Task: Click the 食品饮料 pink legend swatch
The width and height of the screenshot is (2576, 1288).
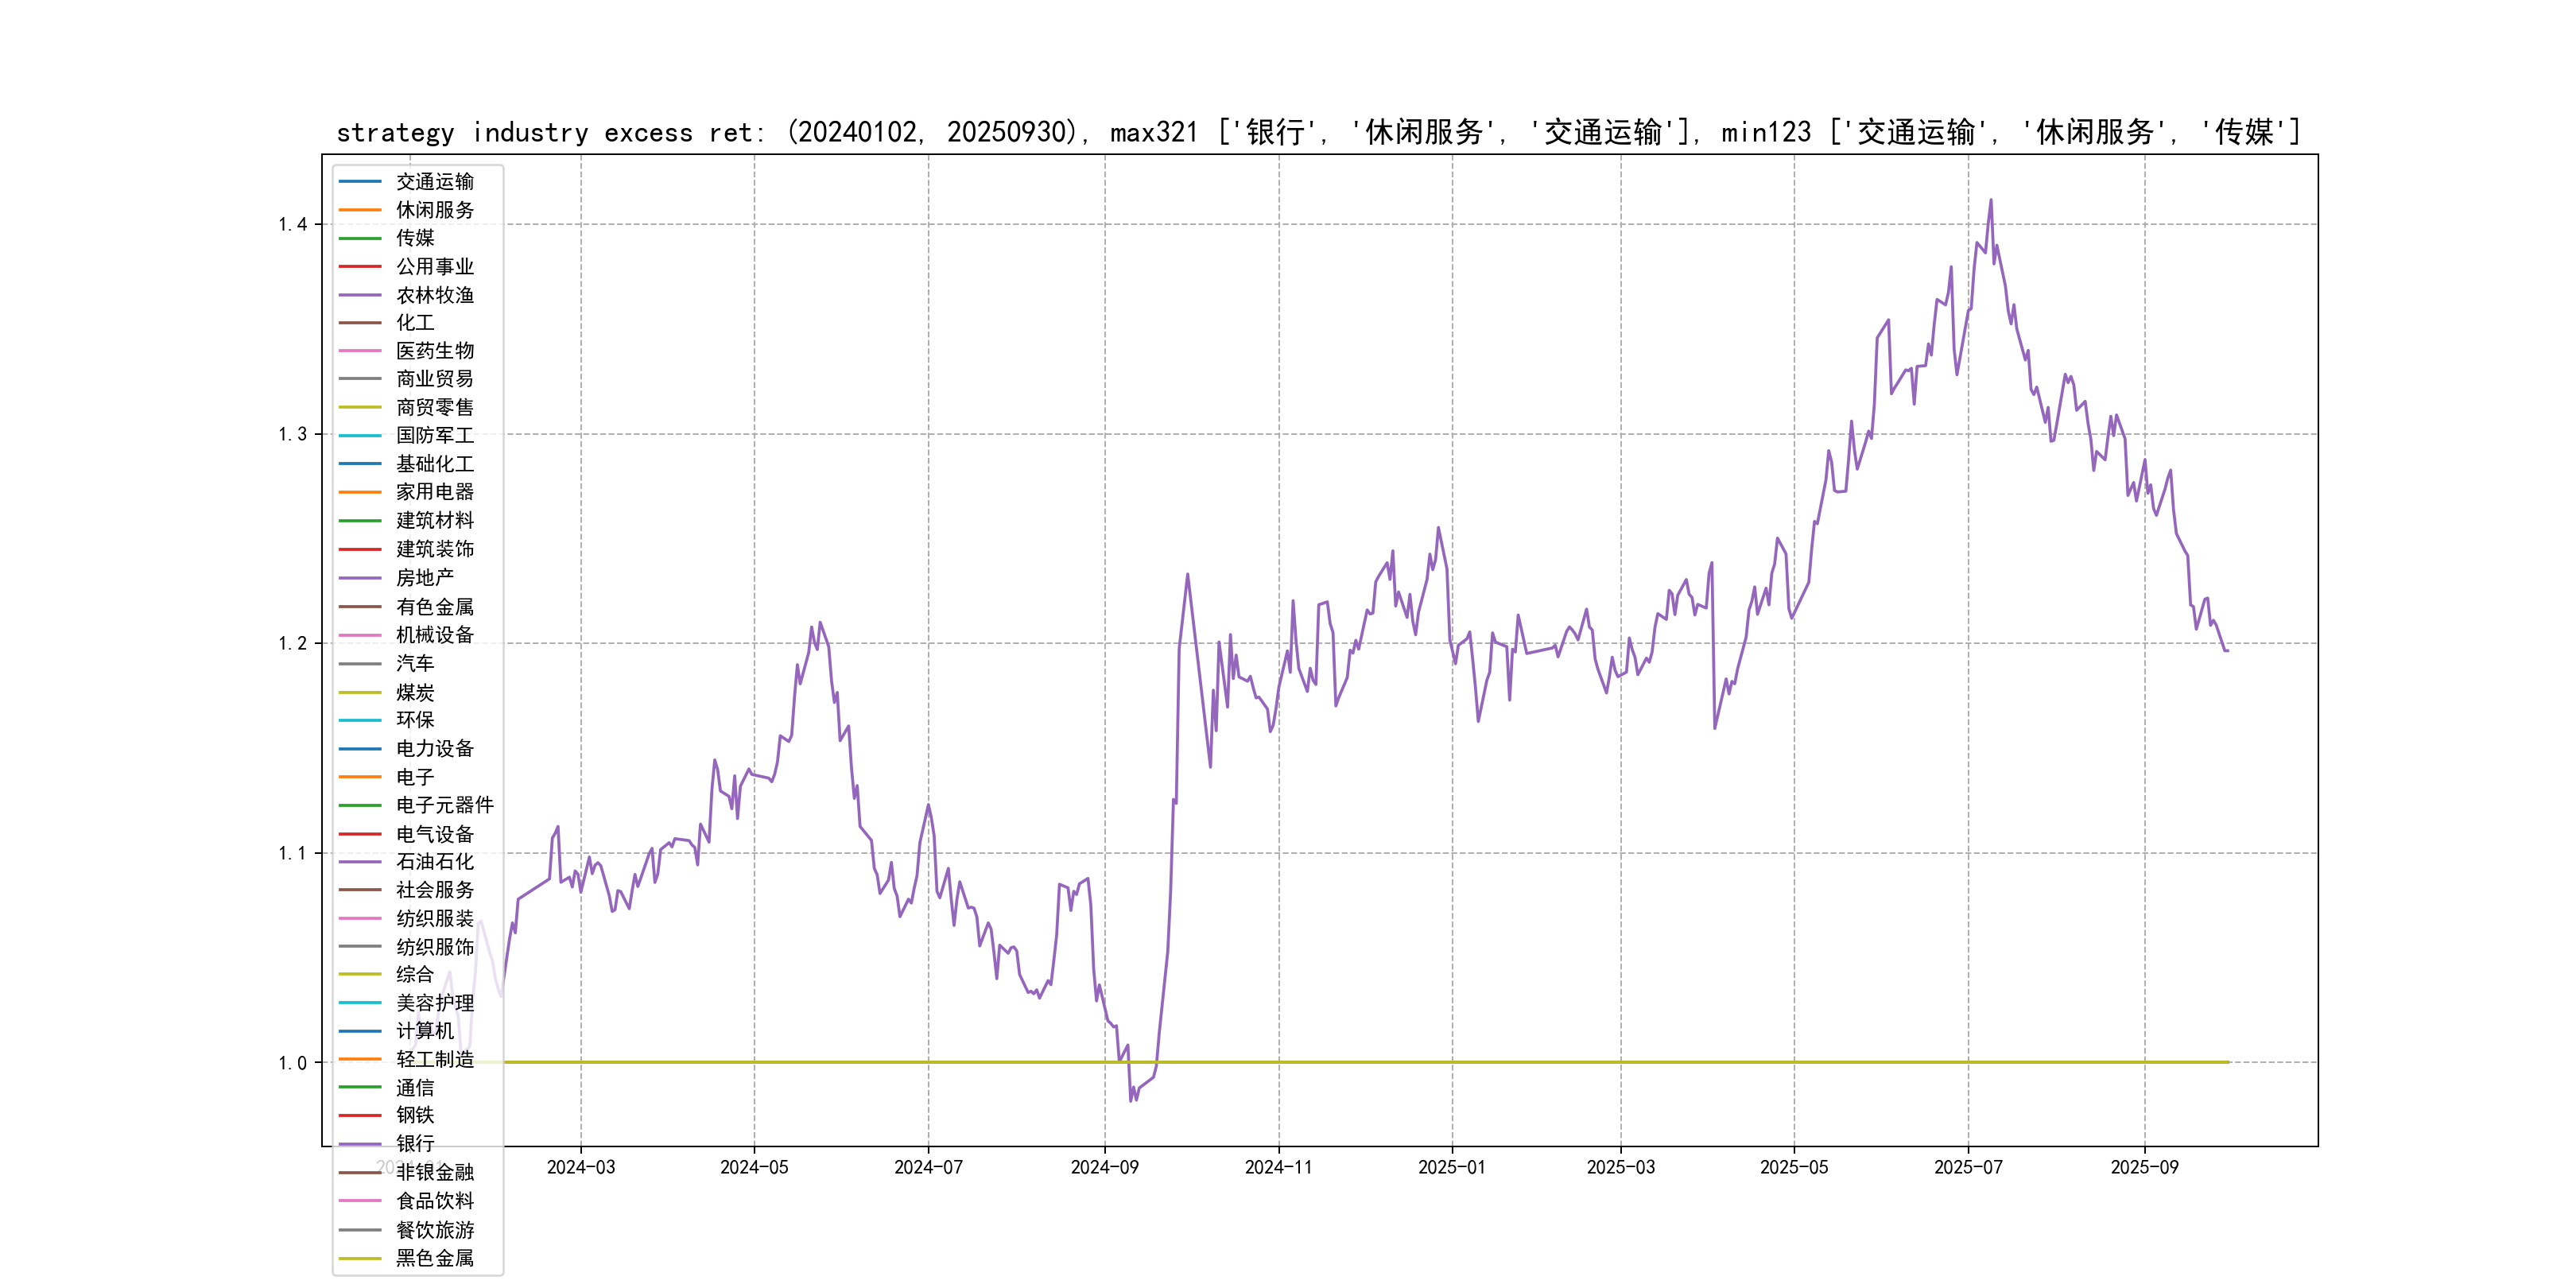Action: point(360,1201)
